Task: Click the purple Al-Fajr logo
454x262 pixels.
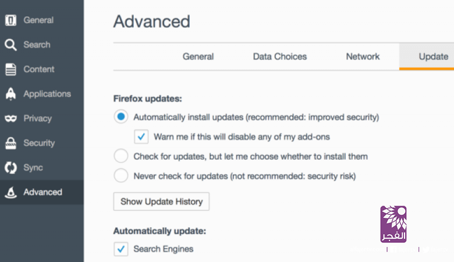Action: pyautogui.click(x=393, y=224)
